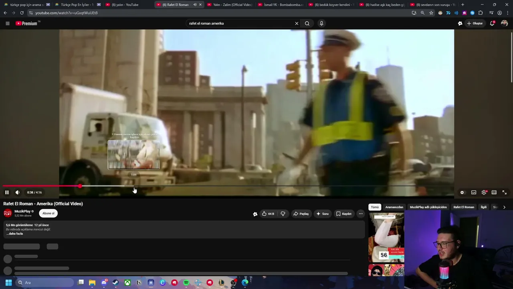Click the Paylaş share button
Screen dimensions: 513x289
coord(301,214)
